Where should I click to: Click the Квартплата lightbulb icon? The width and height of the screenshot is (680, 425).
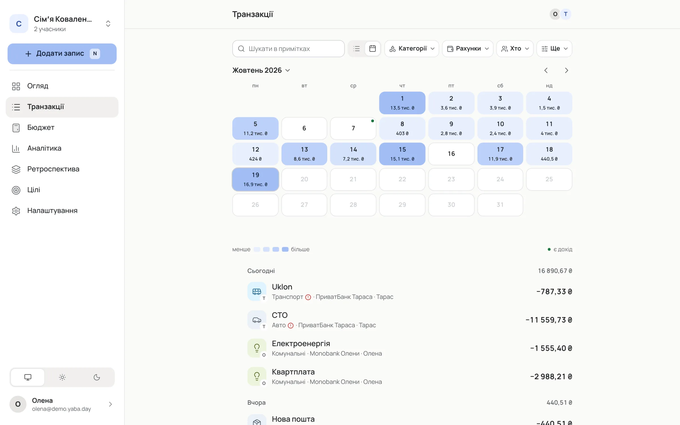(x=257, y=377)
